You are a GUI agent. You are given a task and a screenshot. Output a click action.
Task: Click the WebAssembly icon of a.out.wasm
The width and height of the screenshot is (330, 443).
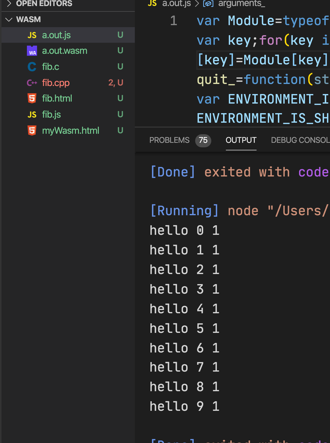click(32, 51)
